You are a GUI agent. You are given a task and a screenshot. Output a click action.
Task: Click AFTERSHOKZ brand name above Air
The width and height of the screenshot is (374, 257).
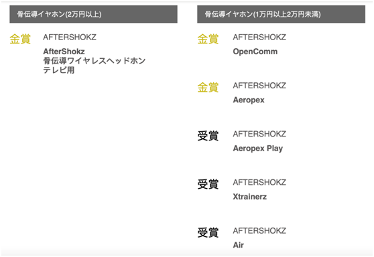pos(259,230)
